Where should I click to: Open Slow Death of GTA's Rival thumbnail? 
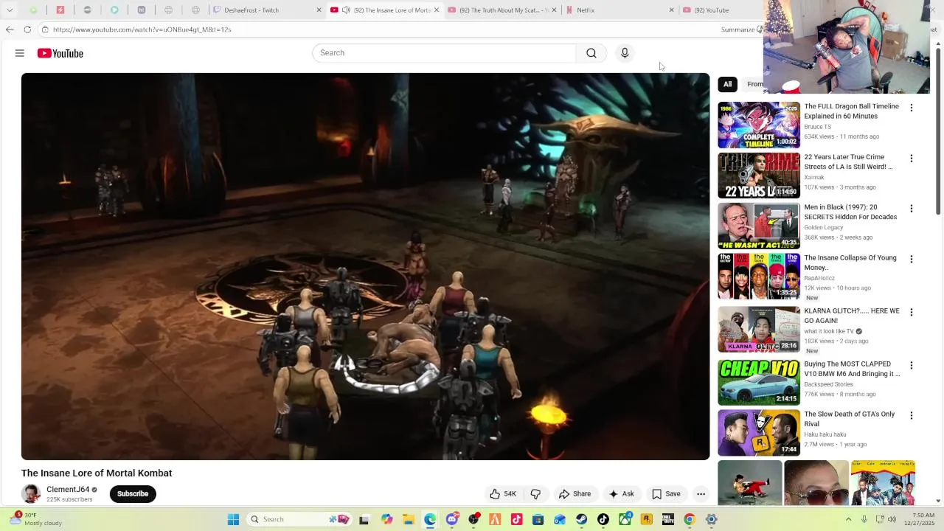tap(759, 433)
